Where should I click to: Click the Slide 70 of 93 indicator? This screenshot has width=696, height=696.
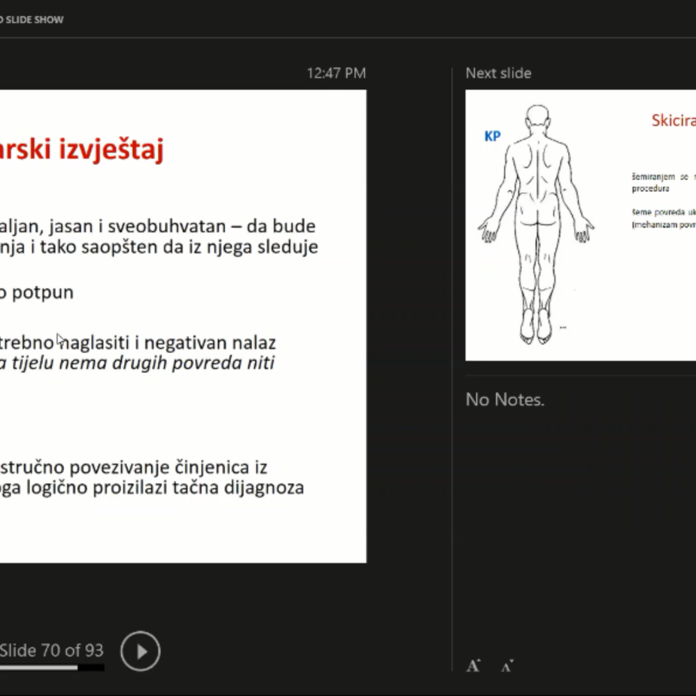click(x=52, y=650)
